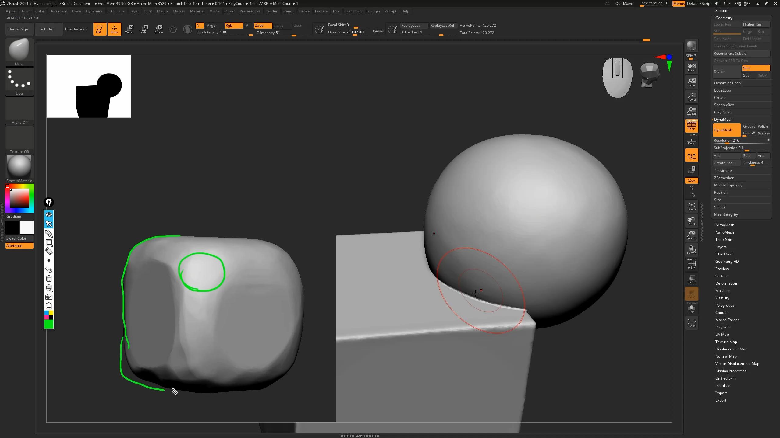780x438 pixels.
Task: Click the StartupMaterial sphere thumbnail
Action: click(19, 166)
